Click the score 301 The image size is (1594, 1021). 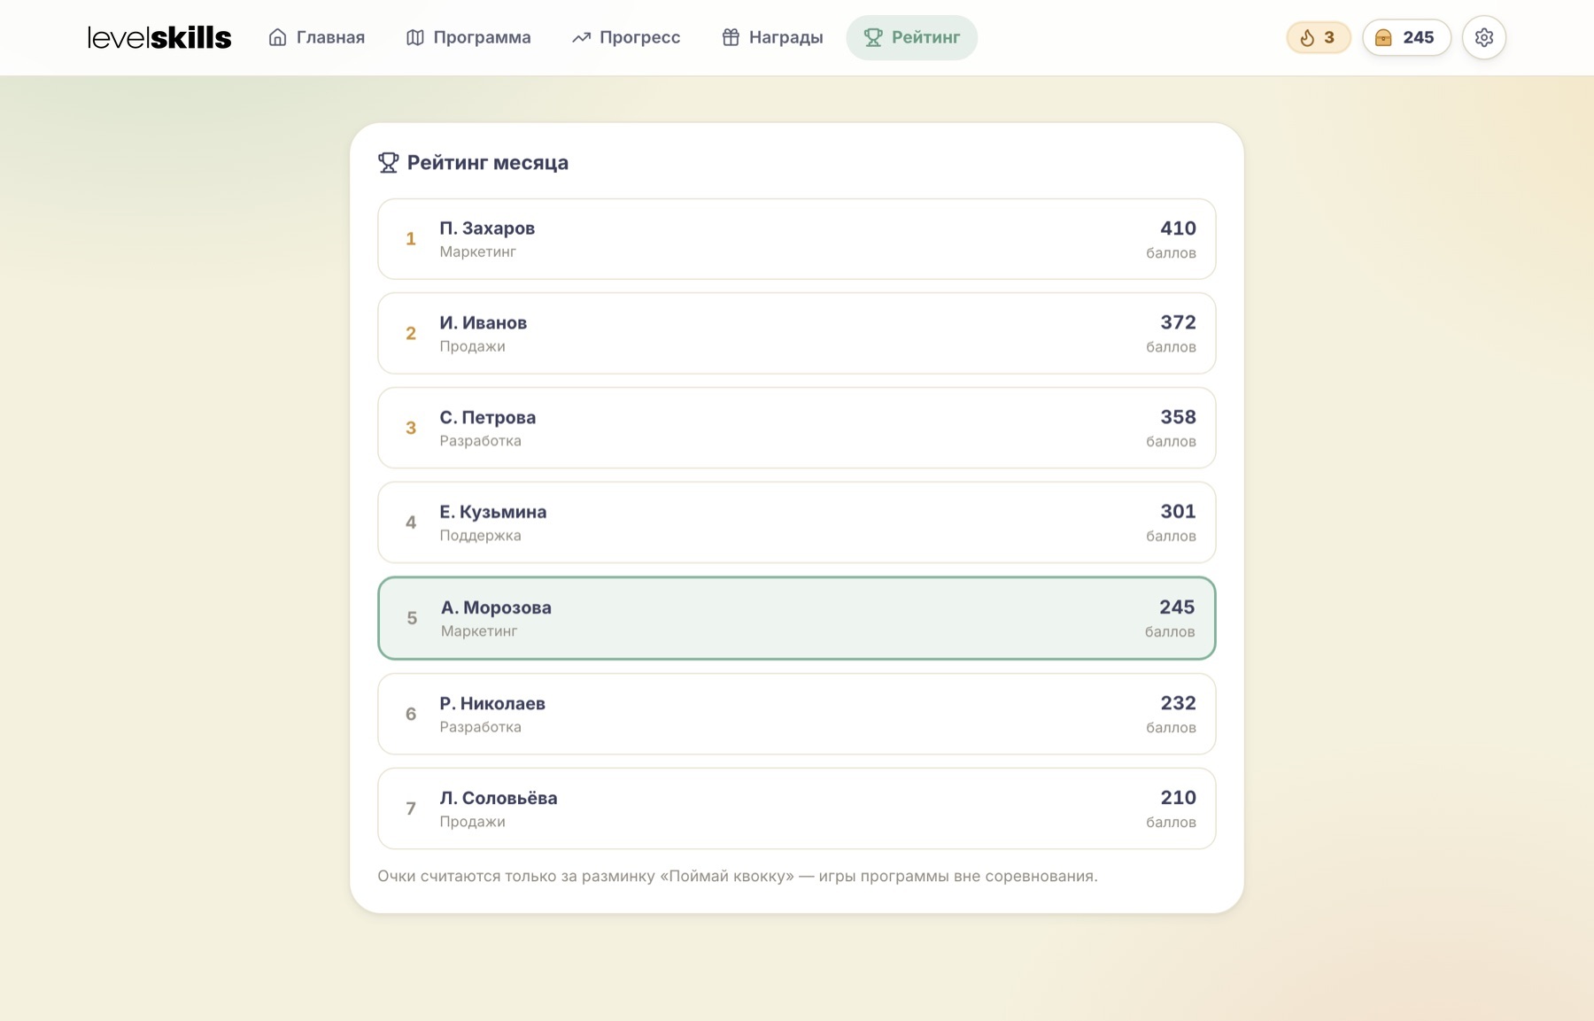(x=1178, y=512)
